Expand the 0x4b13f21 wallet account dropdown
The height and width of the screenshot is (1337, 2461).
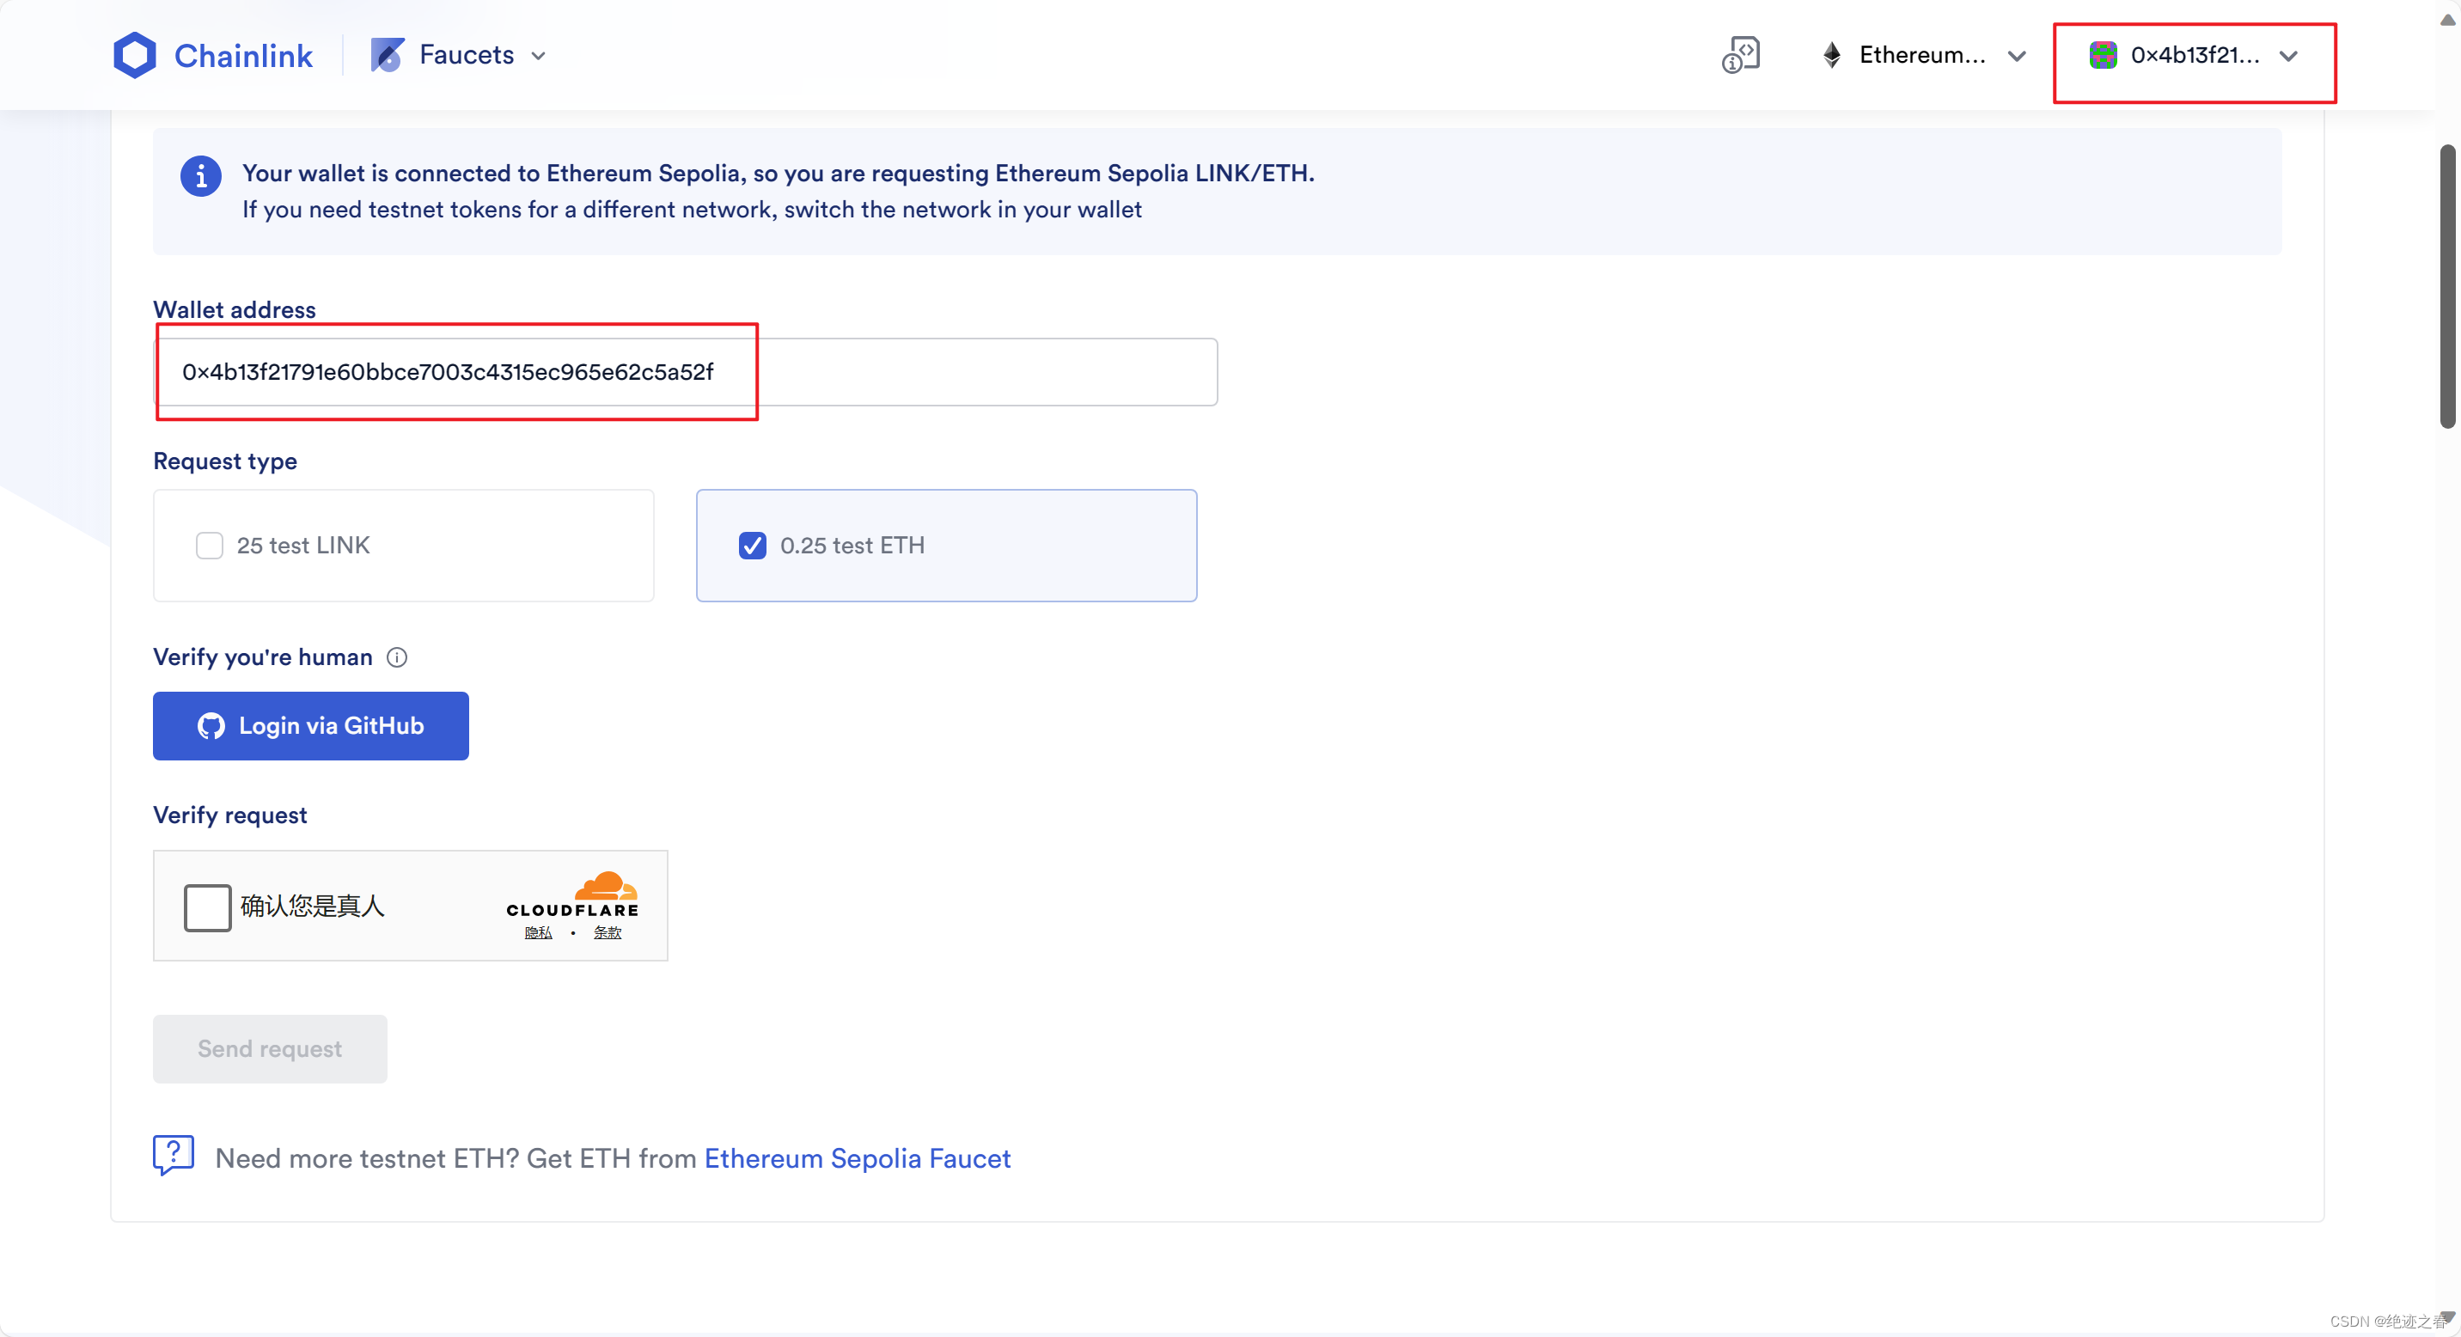(2288, 57)
